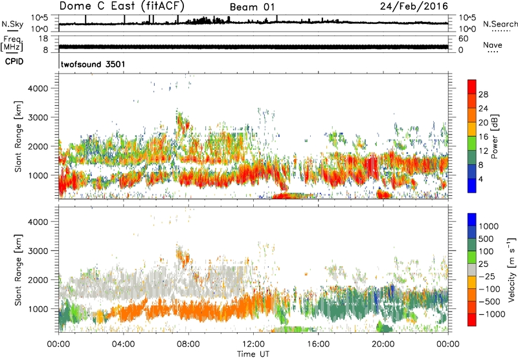This screenshot has height=358, width=518.
Task: Select the yellow-orange 16-20 dB power swatch
Action: 472,129
